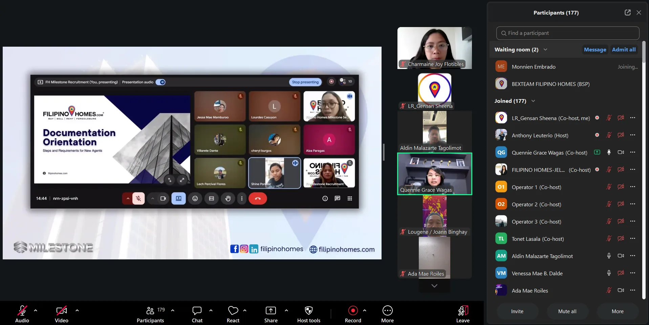Toggle microphone for Anthony Leuterio
The width and height of the screenshot is (649, 325).
coord(609,135)
